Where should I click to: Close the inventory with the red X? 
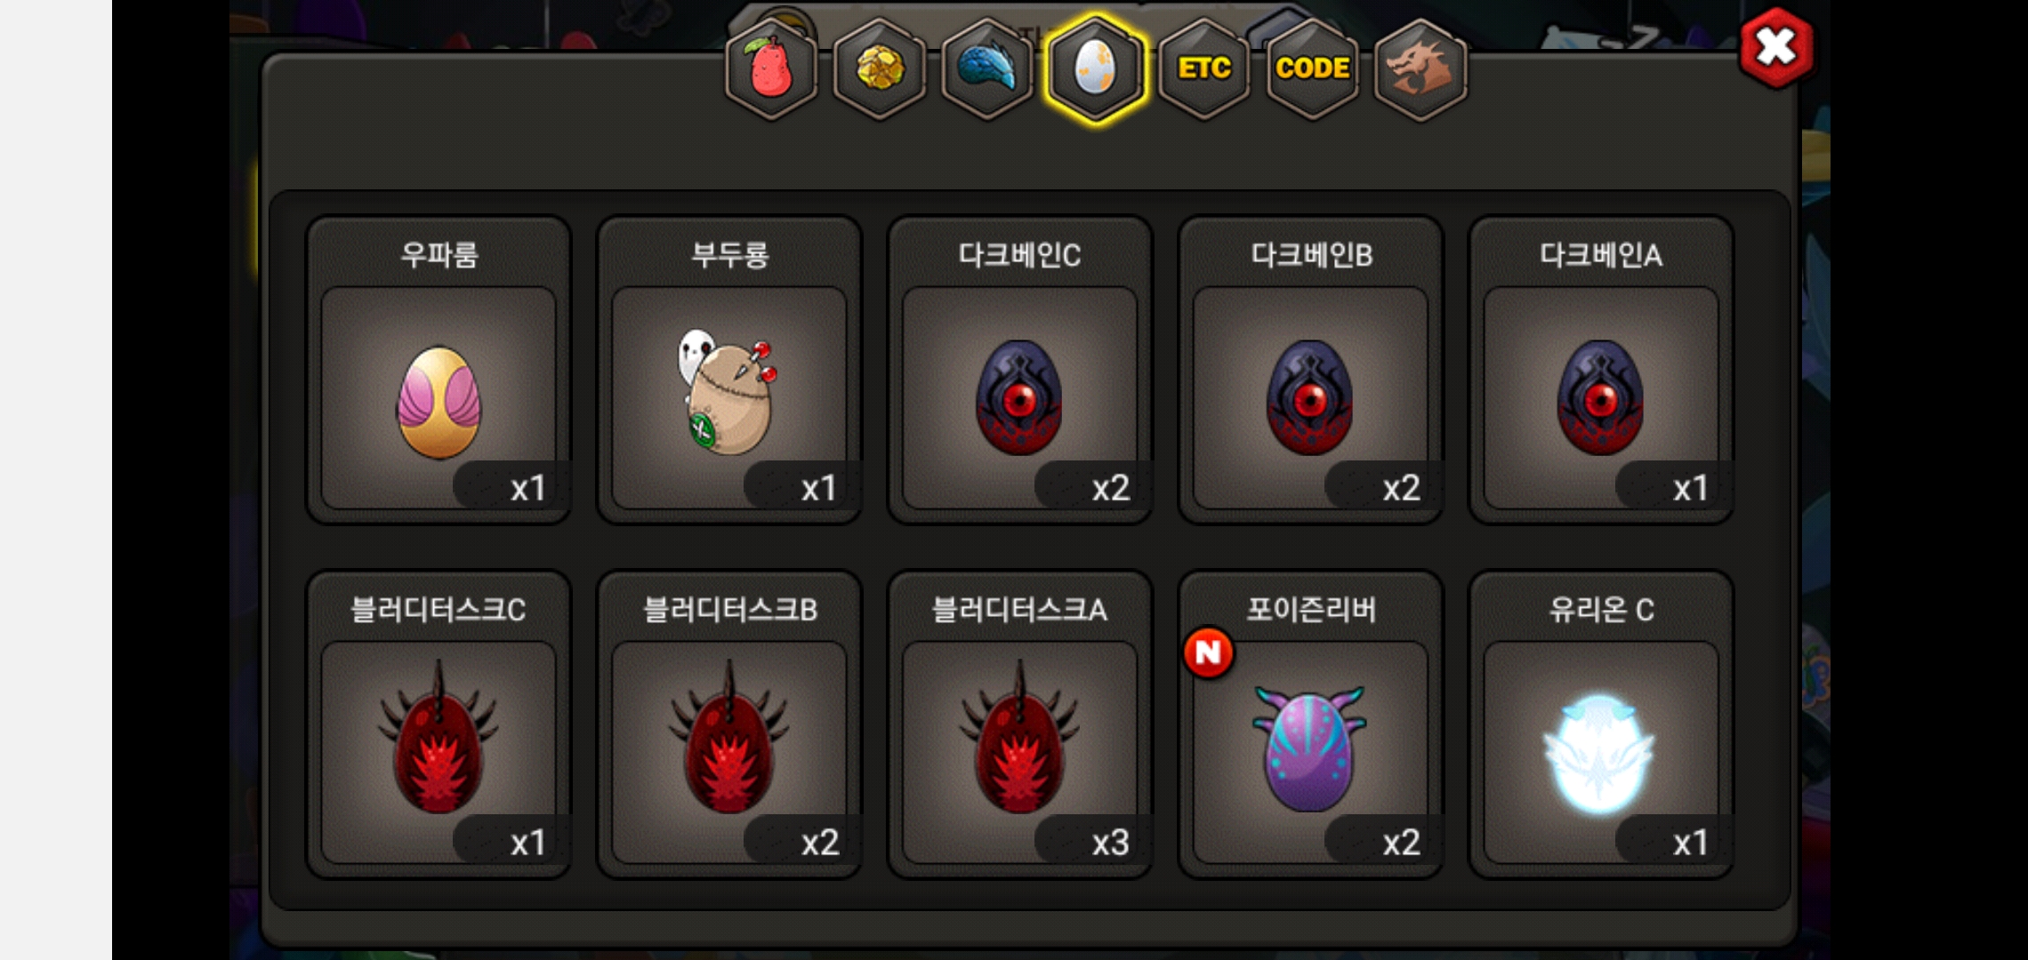[1776, 47]
